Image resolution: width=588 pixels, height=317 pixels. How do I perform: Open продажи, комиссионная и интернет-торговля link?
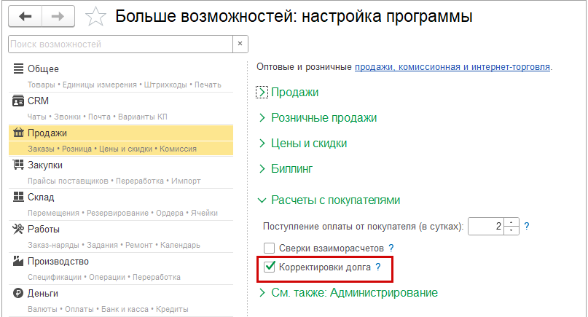pyautogui.click(x=452, y=67)
